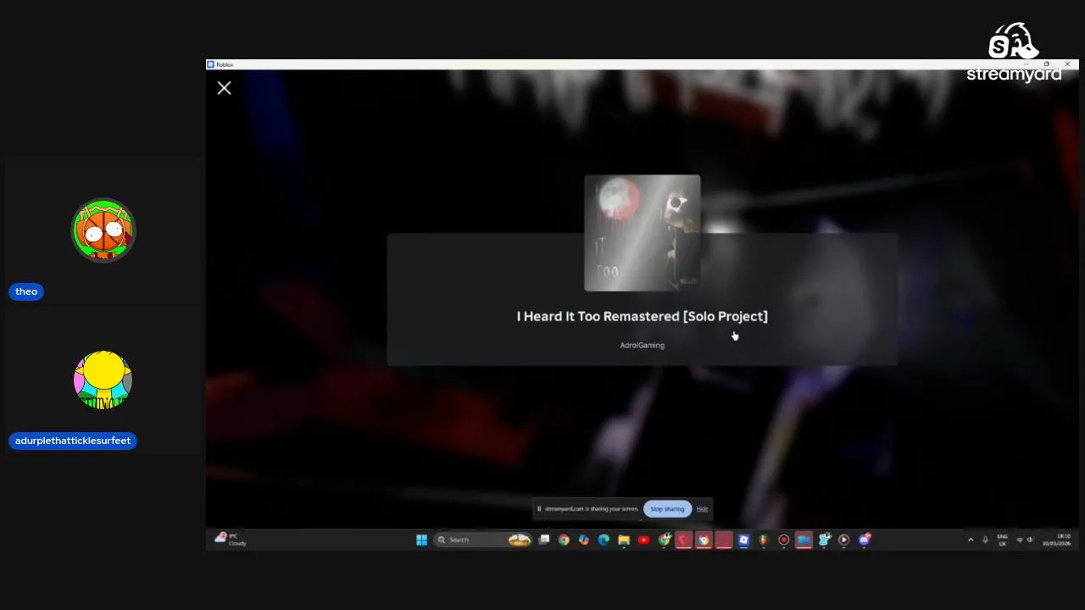This screenshot has height=610, width=1085.
Task: Open Task View from the taskbar
Action: pos(544,540)
